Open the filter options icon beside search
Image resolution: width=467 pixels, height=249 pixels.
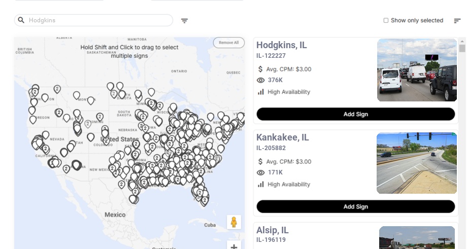(x=185, y=21)
